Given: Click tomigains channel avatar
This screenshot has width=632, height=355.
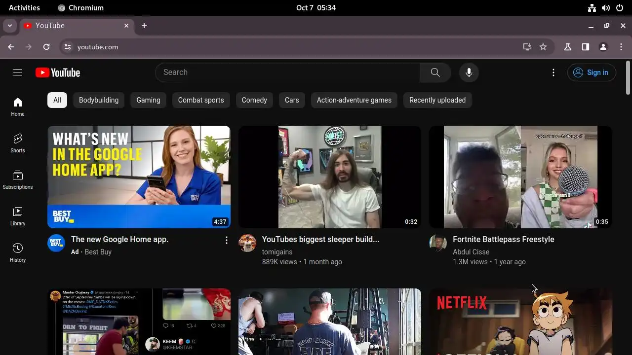Looking at the screenshot, I should (x=247, y=243).
